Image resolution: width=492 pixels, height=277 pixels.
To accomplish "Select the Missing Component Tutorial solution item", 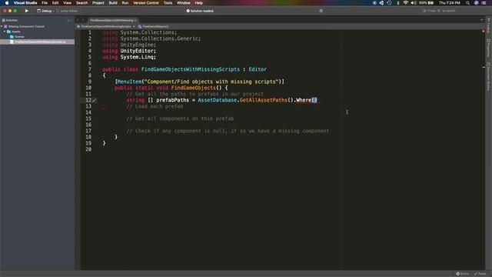I will (26, 26).
